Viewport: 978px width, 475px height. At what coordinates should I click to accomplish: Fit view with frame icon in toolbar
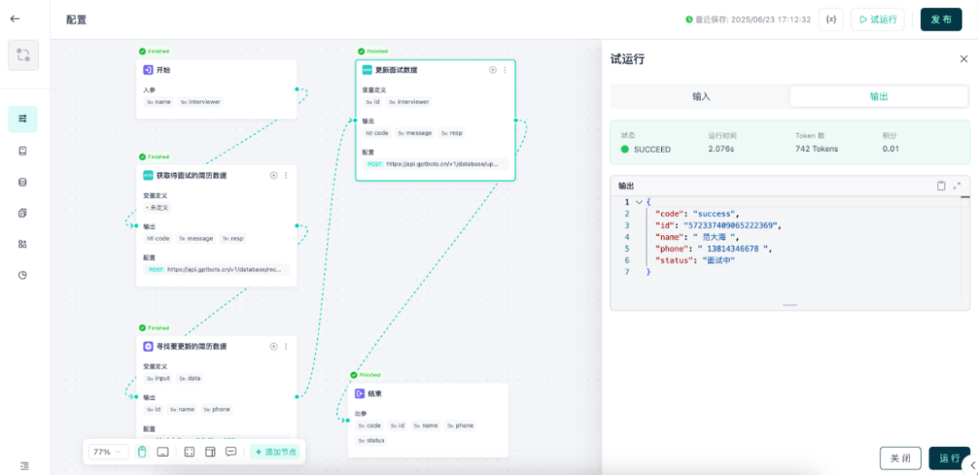(x=190, y=452)
